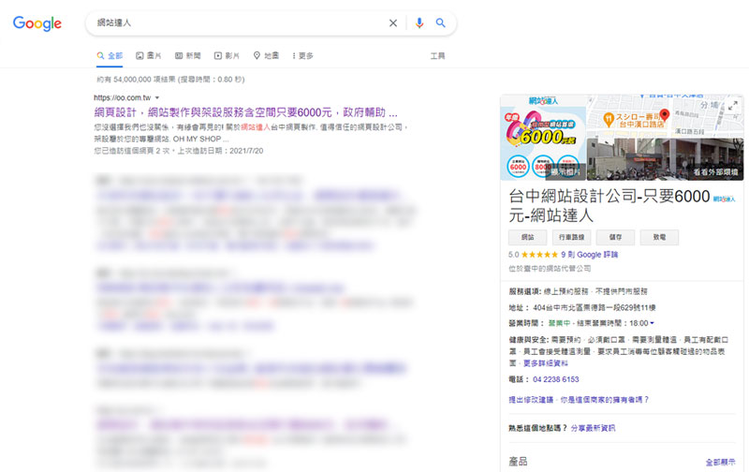Screen dimensions: 749x472
Task: Click the 致電 (Call) button
Action: [659, 237]
